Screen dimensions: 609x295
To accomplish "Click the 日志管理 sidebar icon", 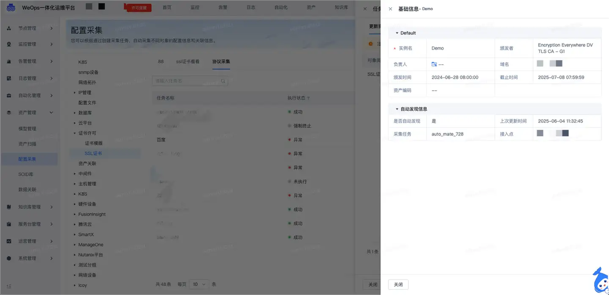I will 9,78.
